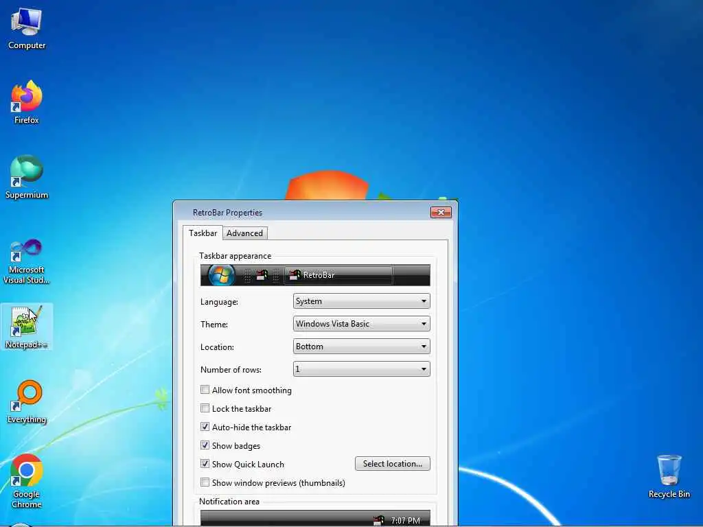Click the RetroBar task button in preview
Screen dimensions: 703x527
338,275
